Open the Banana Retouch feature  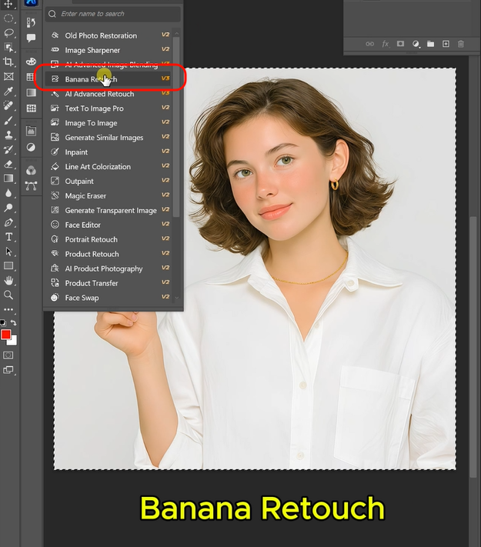coord(110,79)
